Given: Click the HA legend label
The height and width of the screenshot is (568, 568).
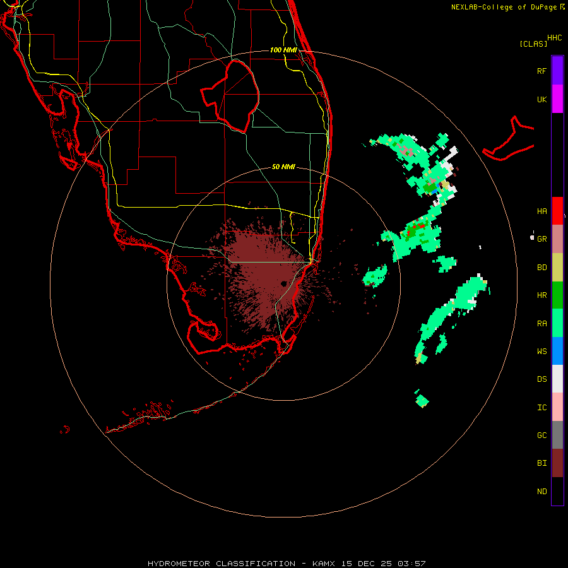Looking at the screenshot, I should 541,211.
